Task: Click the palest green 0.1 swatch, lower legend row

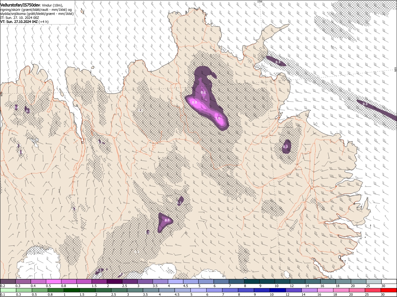Action: [x=8, y=290]
